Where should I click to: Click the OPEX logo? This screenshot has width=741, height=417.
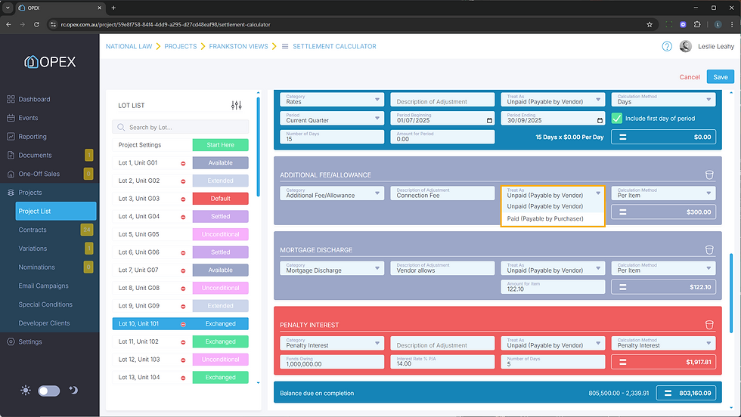50,62
